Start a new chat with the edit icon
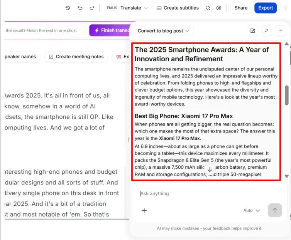This screenshot has width=291, height=240. [x=252, y=31]
